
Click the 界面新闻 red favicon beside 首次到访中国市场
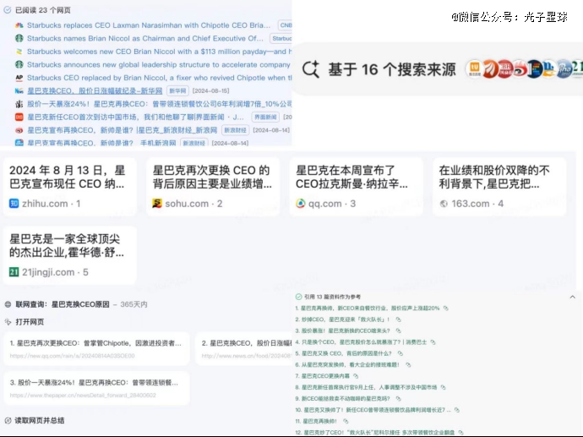19,117
